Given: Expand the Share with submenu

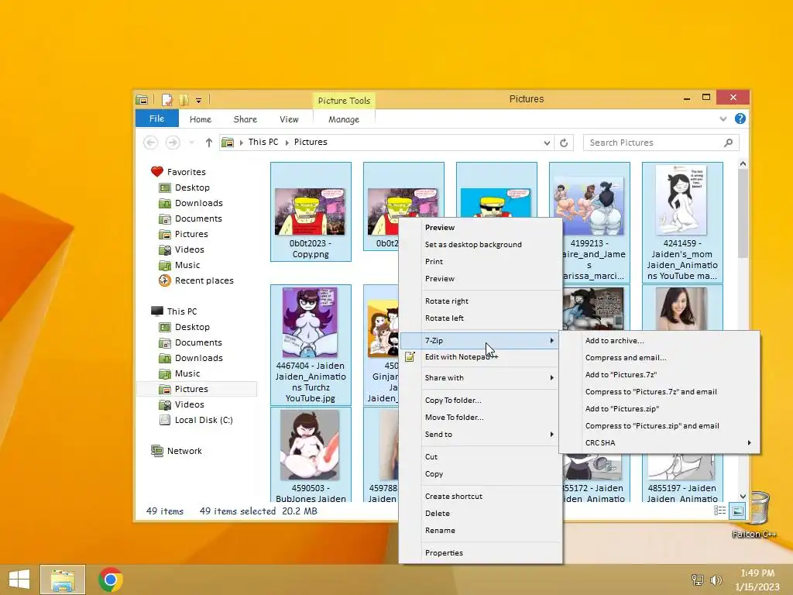Looking at the screenshot, I should tap(481, 378).
